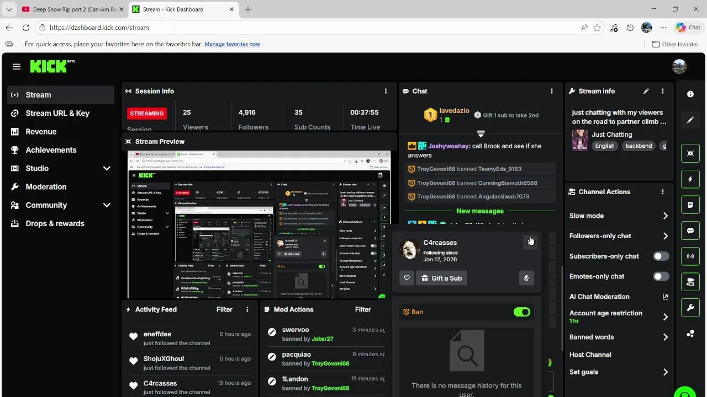This screenshot has height=397, width=707.
Task: Toggle Subscribers-only chat switch
Action: coord(661,256)
